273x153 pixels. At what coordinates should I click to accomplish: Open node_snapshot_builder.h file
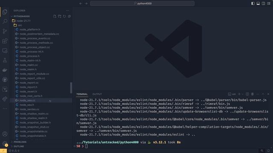click(35, 123)
